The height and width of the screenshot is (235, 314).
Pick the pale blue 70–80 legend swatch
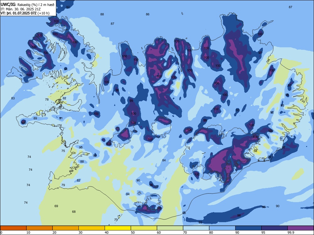196,228
